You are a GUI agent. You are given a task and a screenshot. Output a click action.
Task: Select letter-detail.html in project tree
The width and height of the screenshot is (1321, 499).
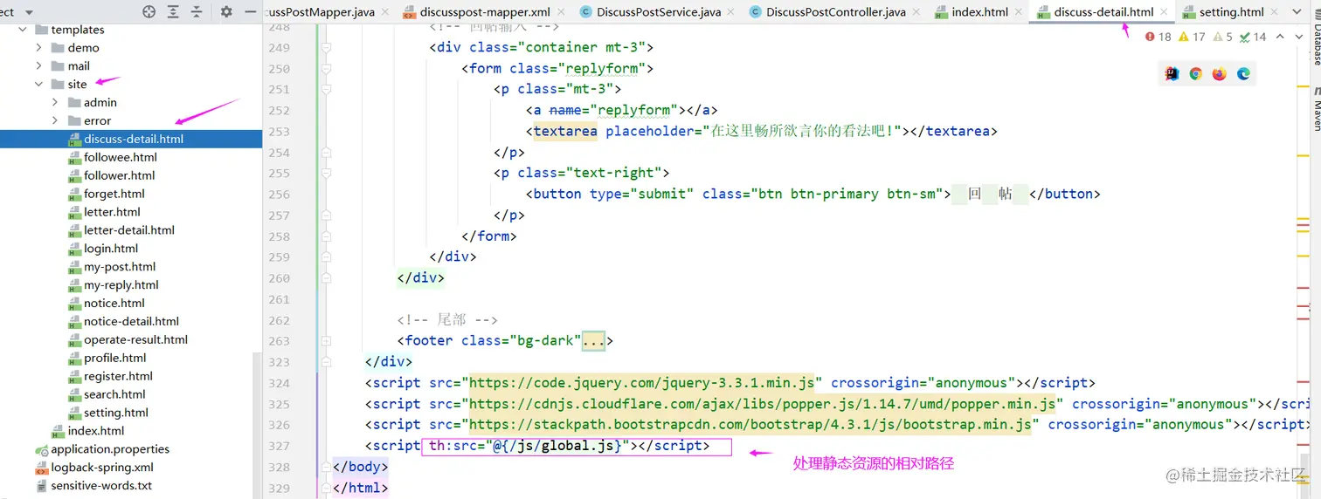pyautogui.click(x=128, y=230)
